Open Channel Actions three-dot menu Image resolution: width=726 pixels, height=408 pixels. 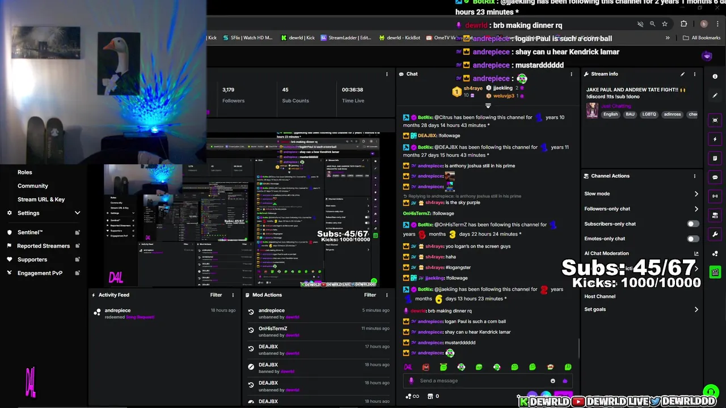tap(694, 176)
